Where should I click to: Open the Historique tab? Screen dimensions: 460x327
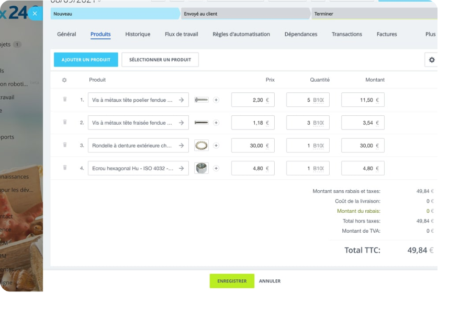(x=137, y=34)
